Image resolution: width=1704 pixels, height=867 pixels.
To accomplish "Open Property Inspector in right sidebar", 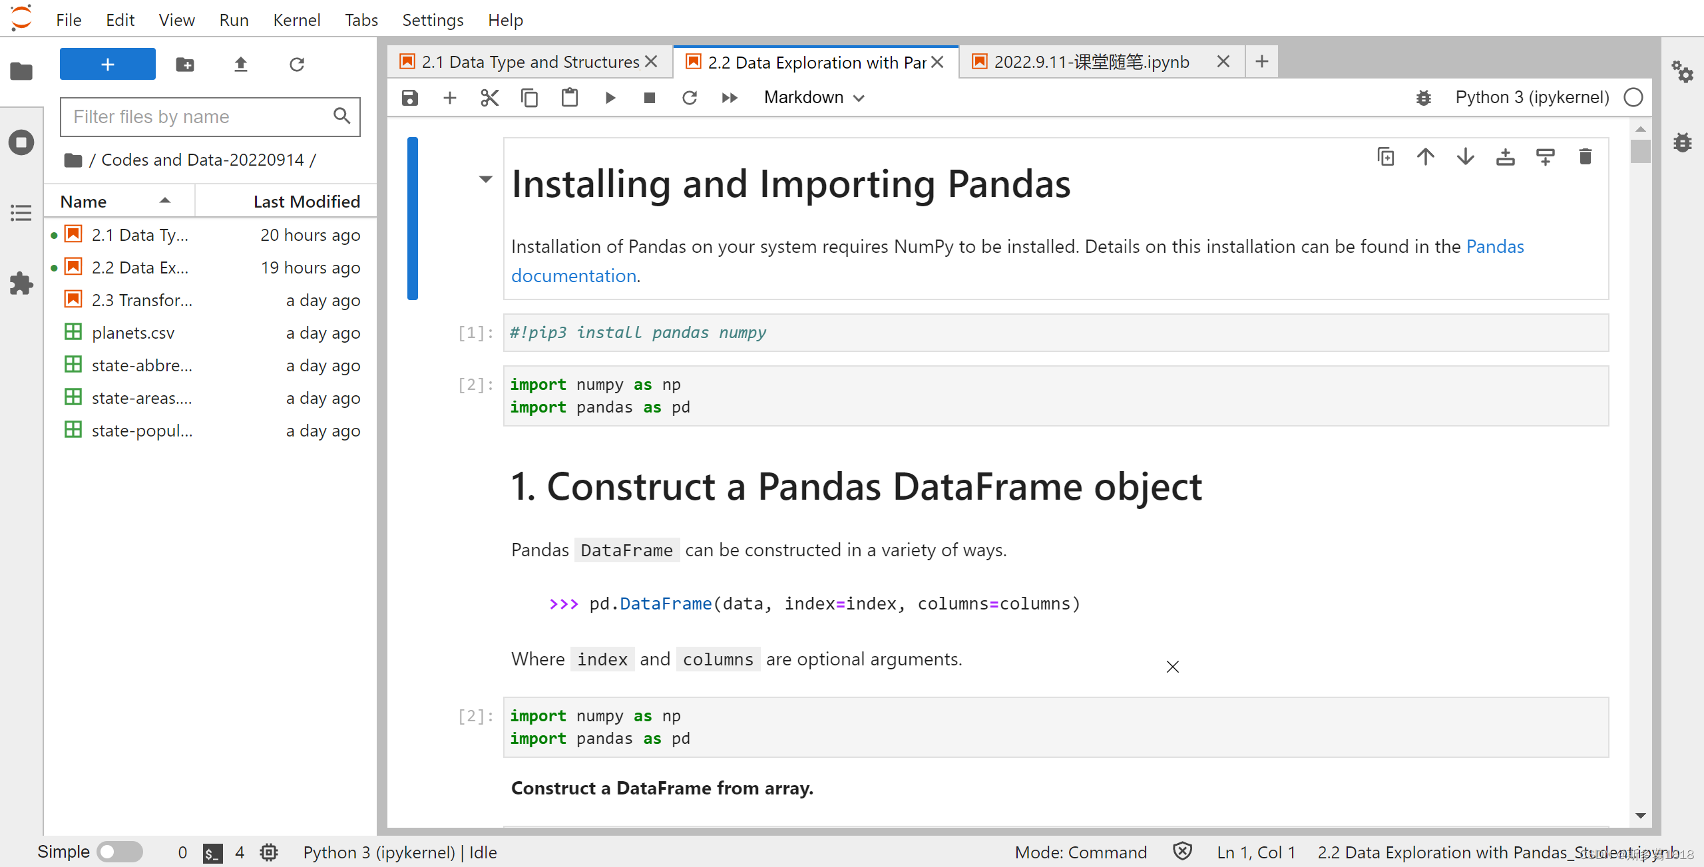I will tap(1682, 71).
